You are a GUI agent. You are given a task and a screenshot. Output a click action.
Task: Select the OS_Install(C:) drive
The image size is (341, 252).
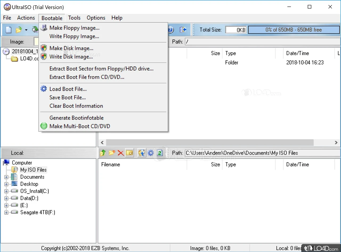point(35,191)
